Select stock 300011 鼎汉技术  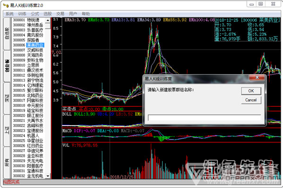tap(28, 70)
